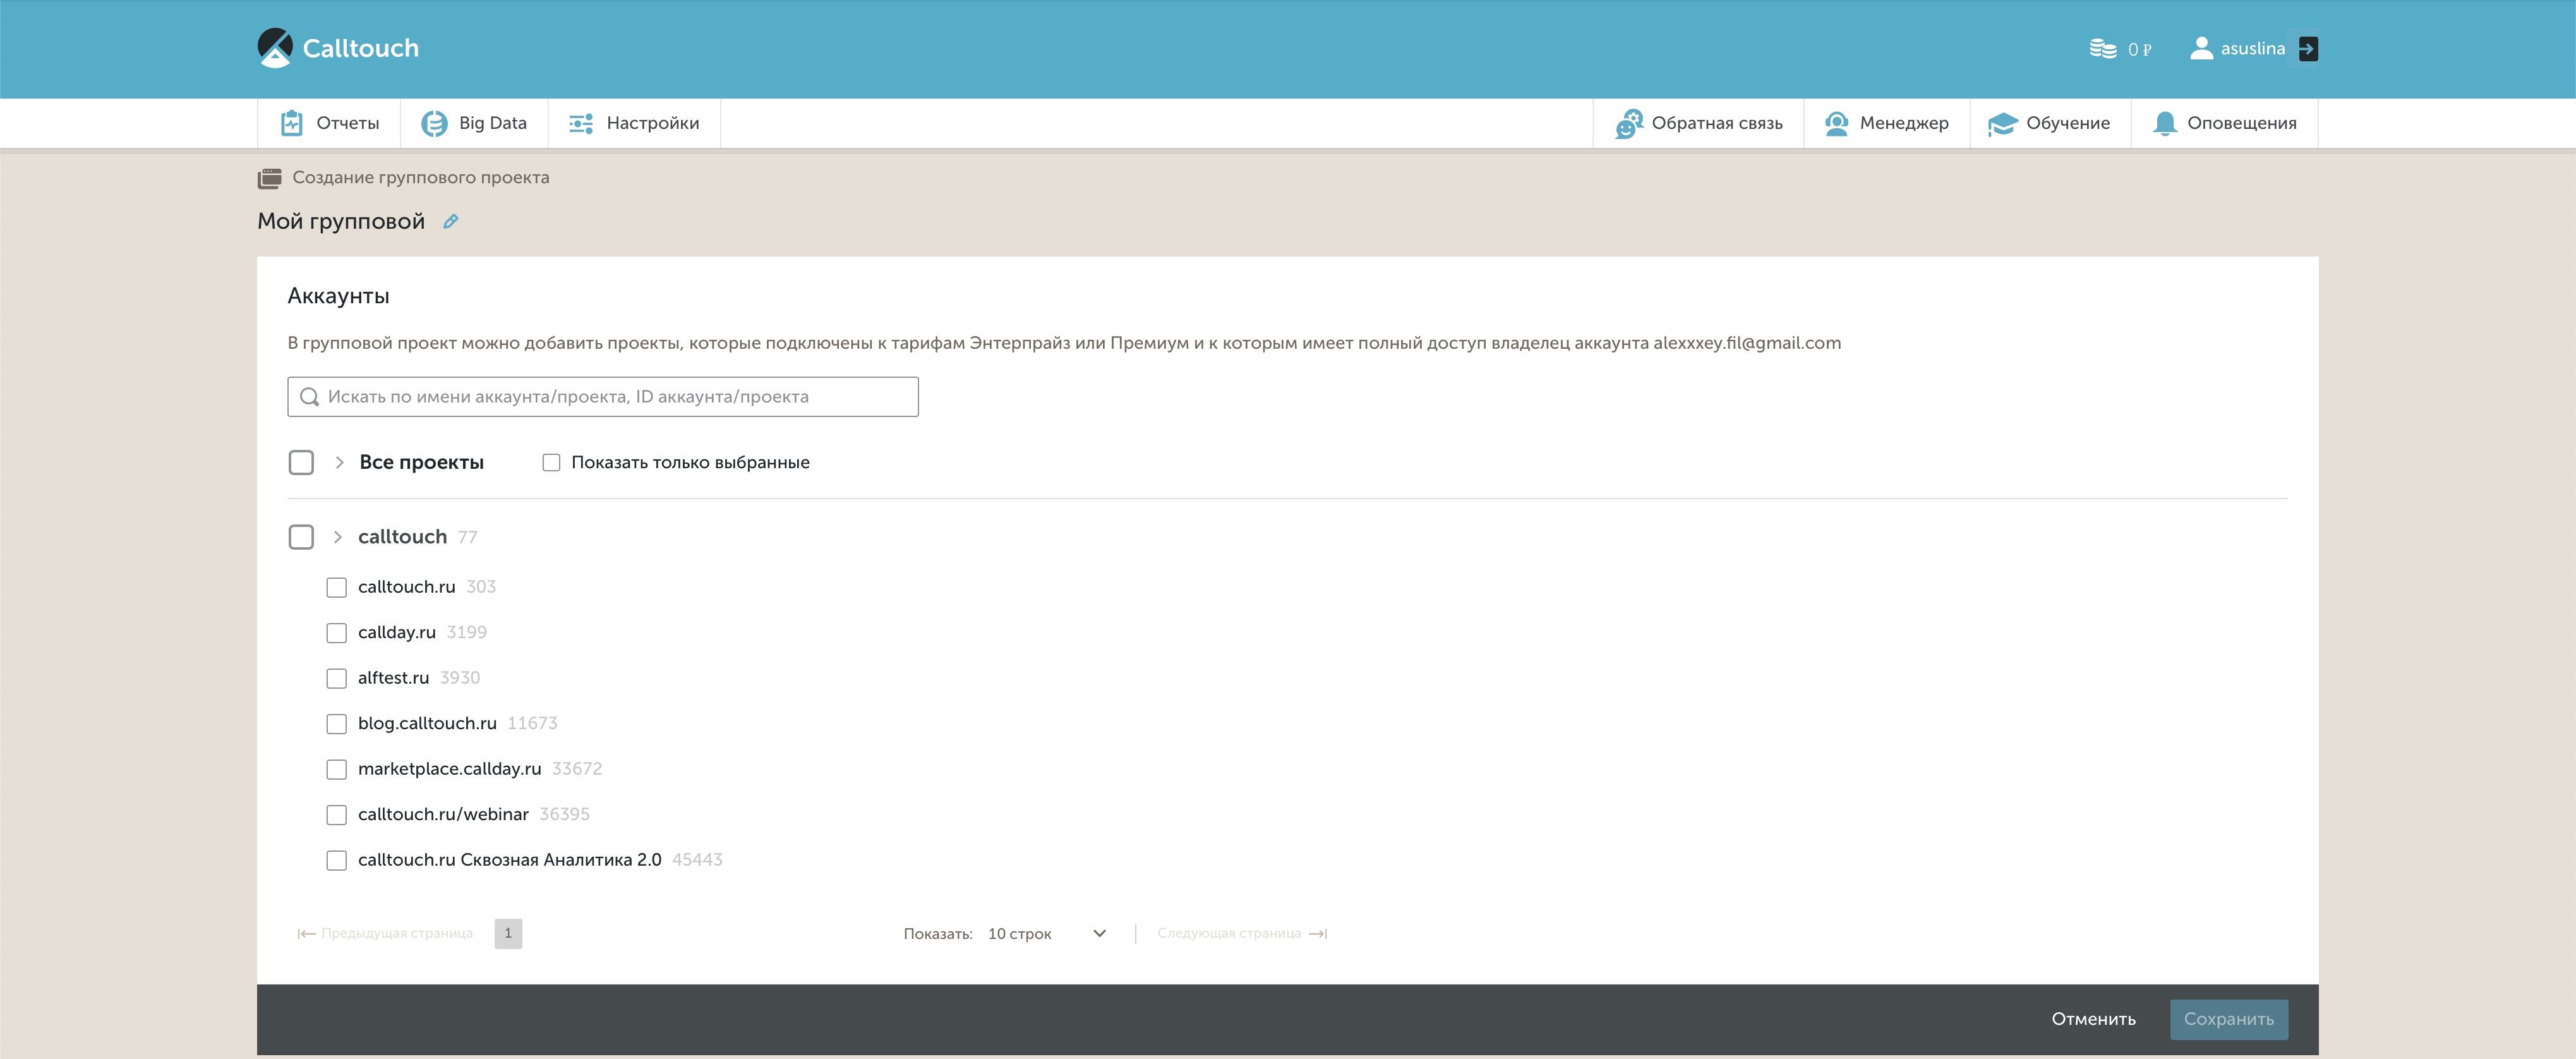Click the calltouch.ru/webinar project name
The height and width of the screenshot is (1059, 2576).
[443, 815]
